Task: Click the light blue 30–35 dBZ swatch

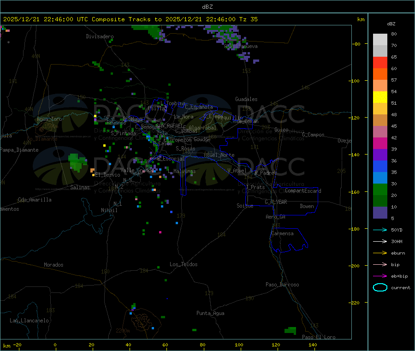Action: coord(380,178)
